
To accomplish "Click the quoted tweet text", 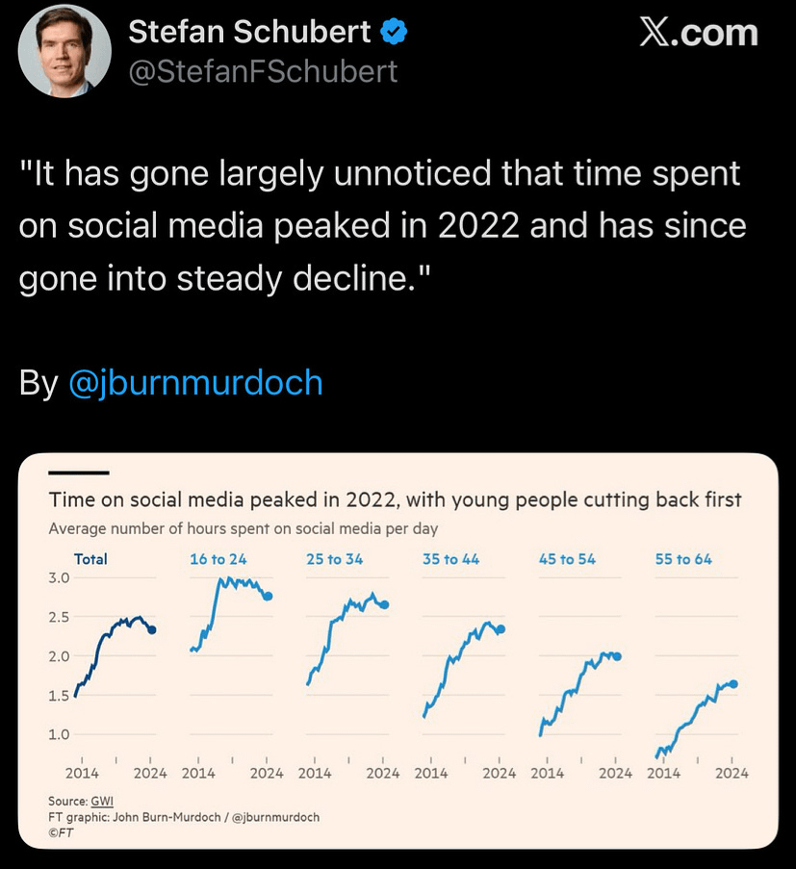I will (382, 226).
